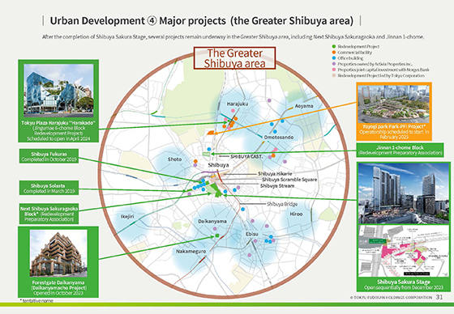Click the Shibuya Scramble Square map label
The width and height of the screenshot is (454, 314).
point(289,180)
